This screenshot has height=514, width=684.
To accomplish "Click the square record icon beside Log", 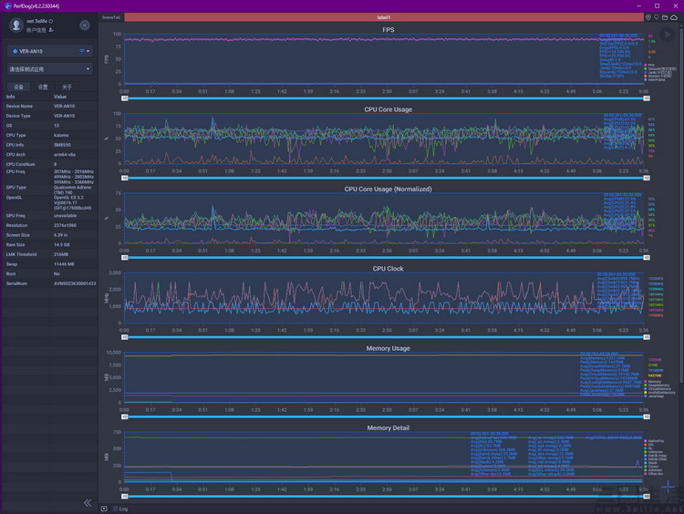I will 104,509.
